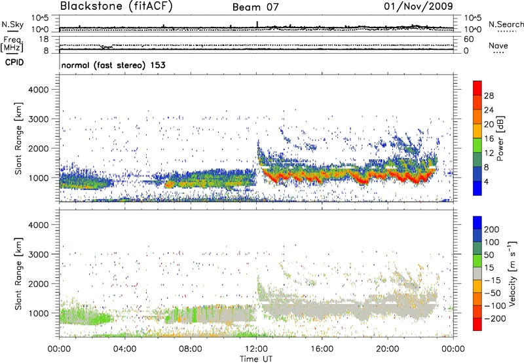
Task: Click the 'Power [dB]' colorbar label
Action: click(500, 138)
